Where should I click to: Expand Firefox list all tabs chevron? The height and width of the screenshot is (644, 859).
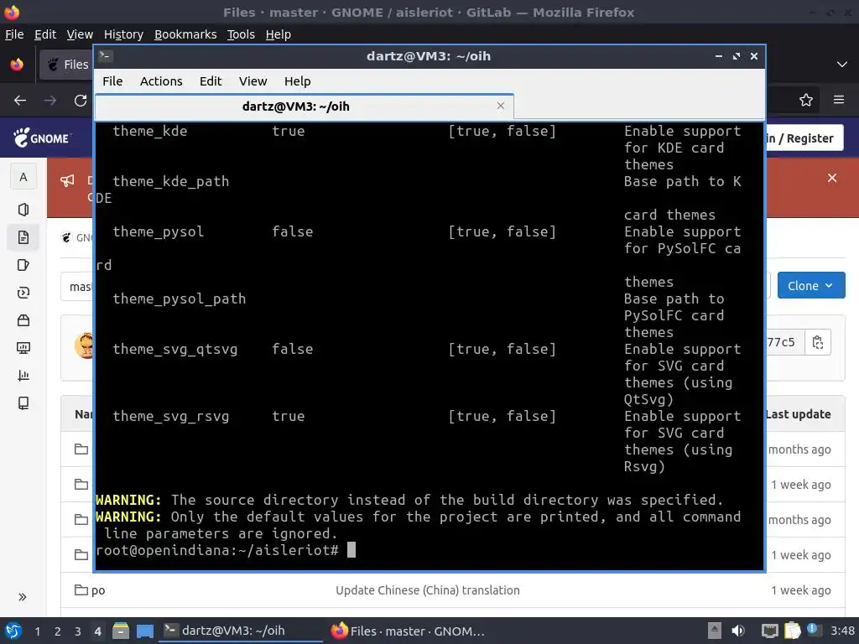pos(842,64)
